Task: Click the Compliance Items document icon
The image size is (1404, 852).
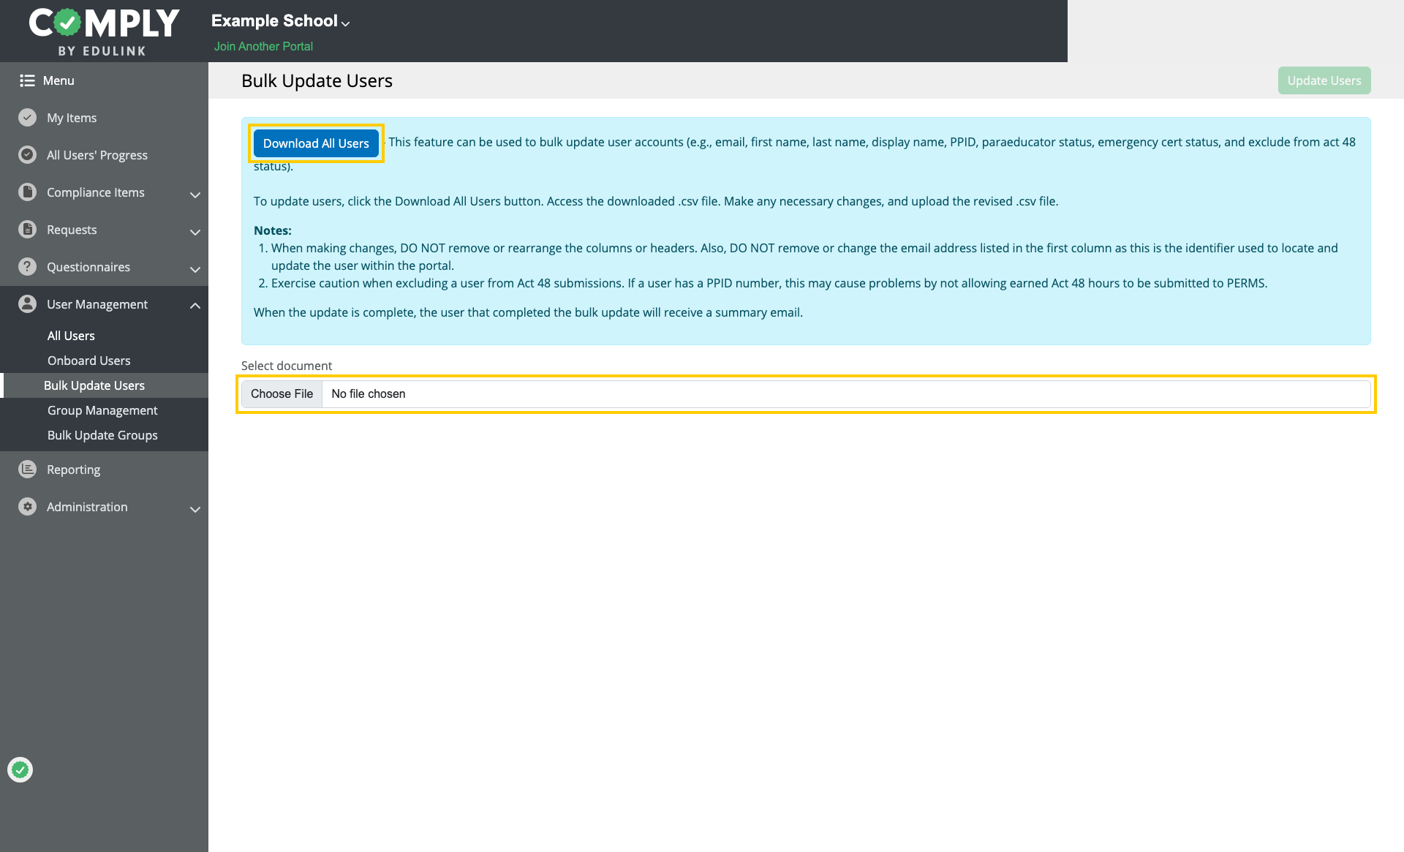Action: [27, 192]
